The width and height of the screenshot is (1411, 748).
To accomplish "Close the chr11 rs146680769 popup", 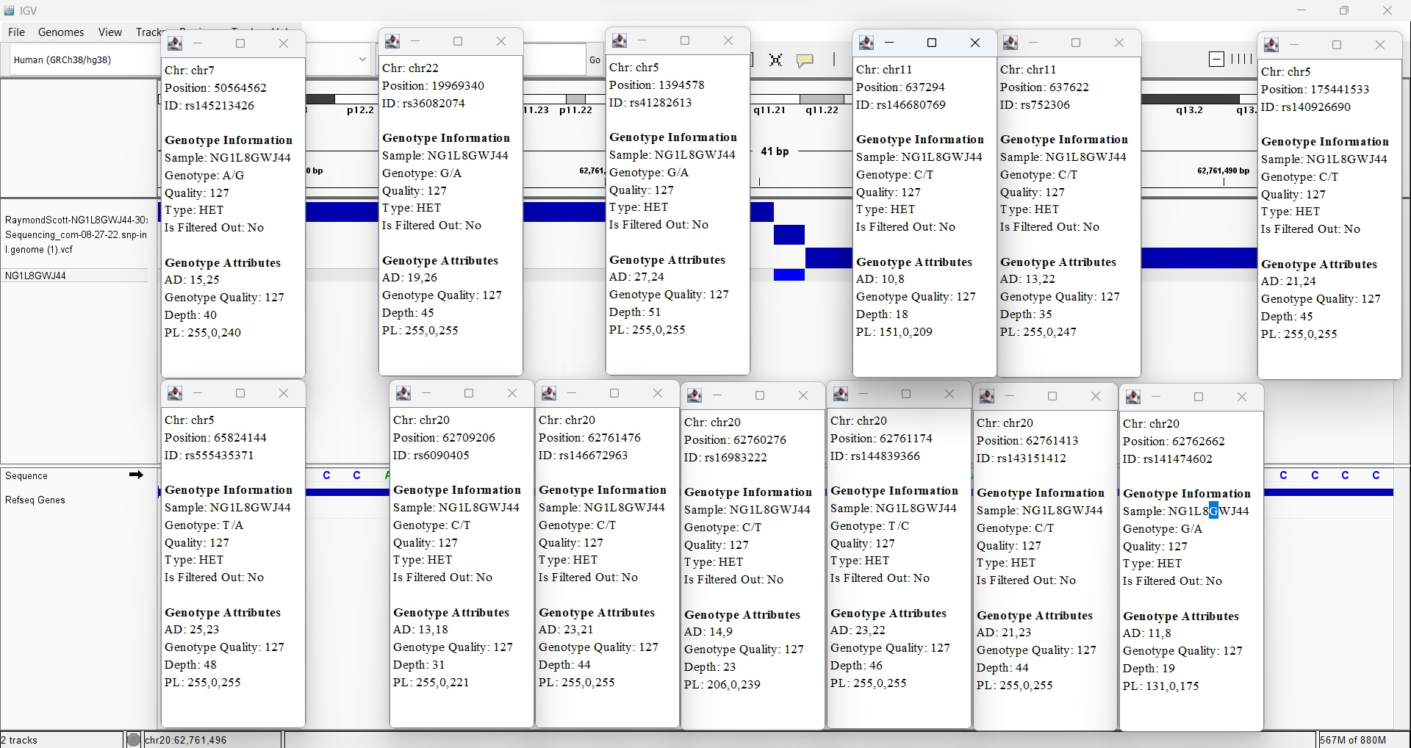I will click(975, 43).
